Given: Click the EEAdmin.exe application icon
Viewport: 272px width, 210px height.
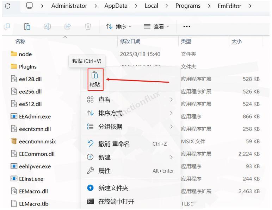Looking at the screenshot, I should (14, 116).
